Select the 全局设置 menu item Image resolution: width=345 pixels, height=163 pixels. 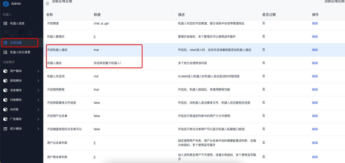coord(16,43)
